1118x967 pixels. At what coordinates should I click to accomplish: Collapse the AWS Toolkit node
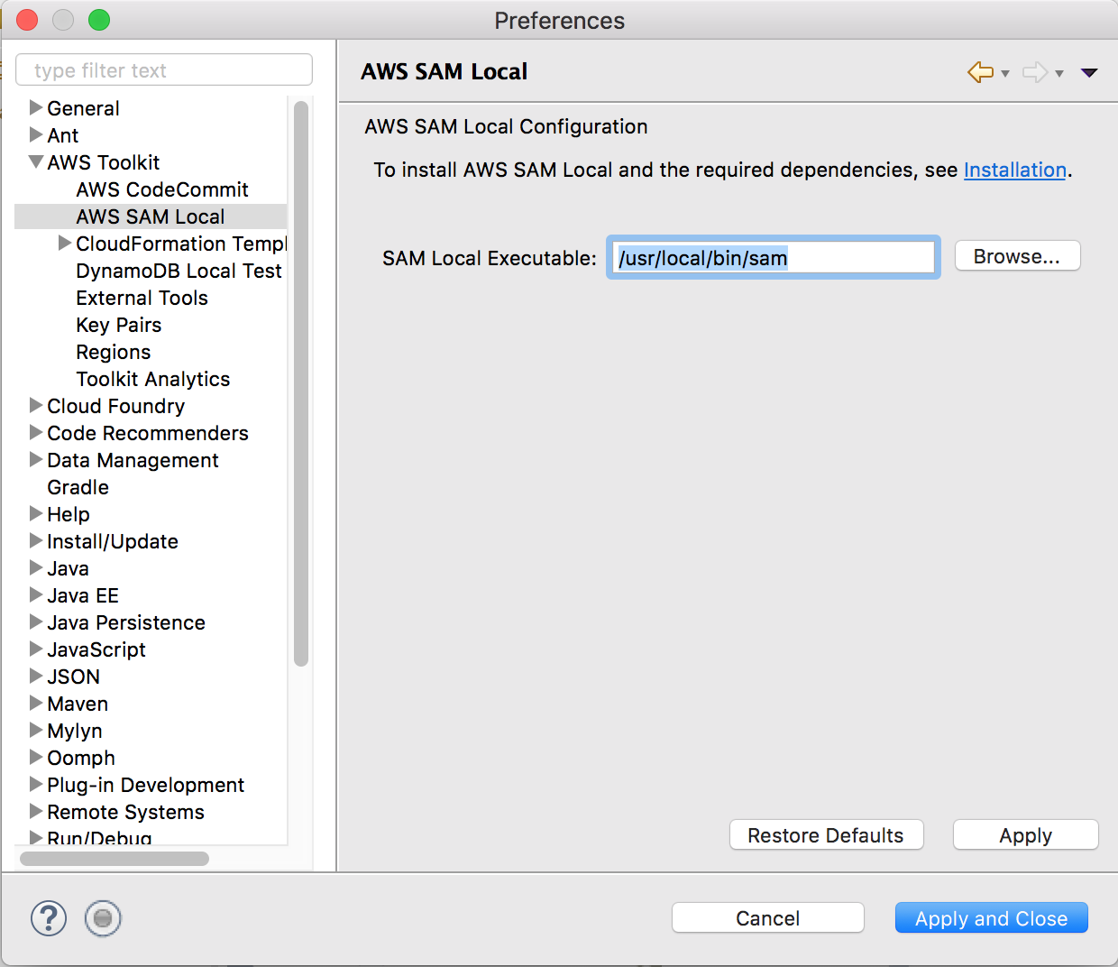(36, 161)
